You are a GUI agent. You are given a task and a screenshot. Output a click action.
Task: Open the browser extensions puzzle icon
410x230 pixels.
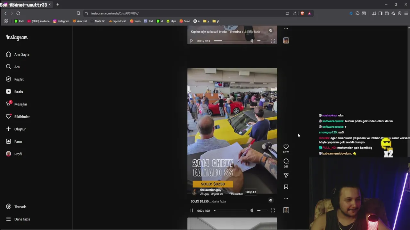(357, 13)
